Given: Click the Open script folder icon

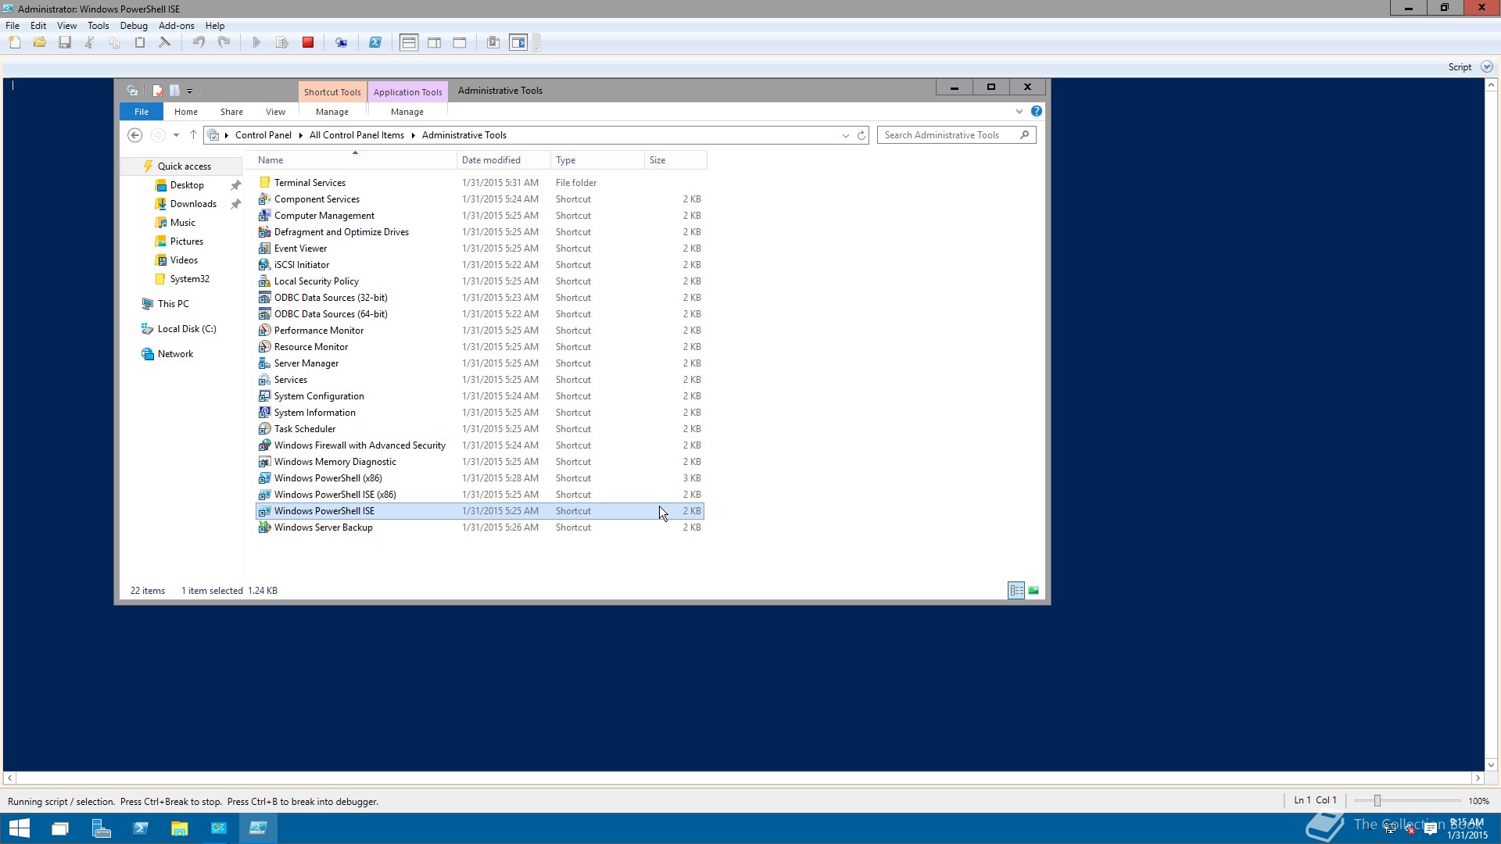Looking at the screenshot, I should [40, 42].
